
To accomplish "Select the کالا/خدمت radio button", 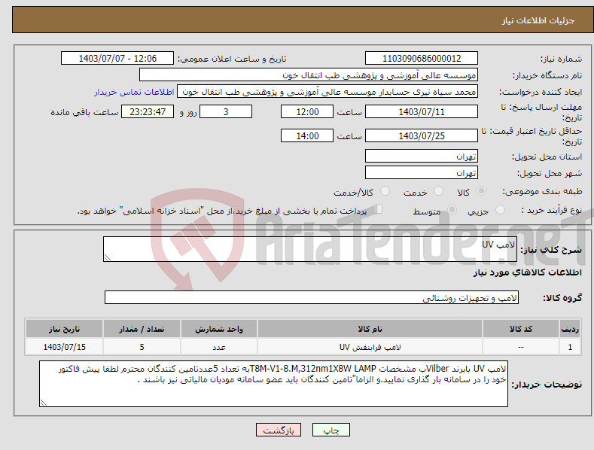I will pos(385,191).
